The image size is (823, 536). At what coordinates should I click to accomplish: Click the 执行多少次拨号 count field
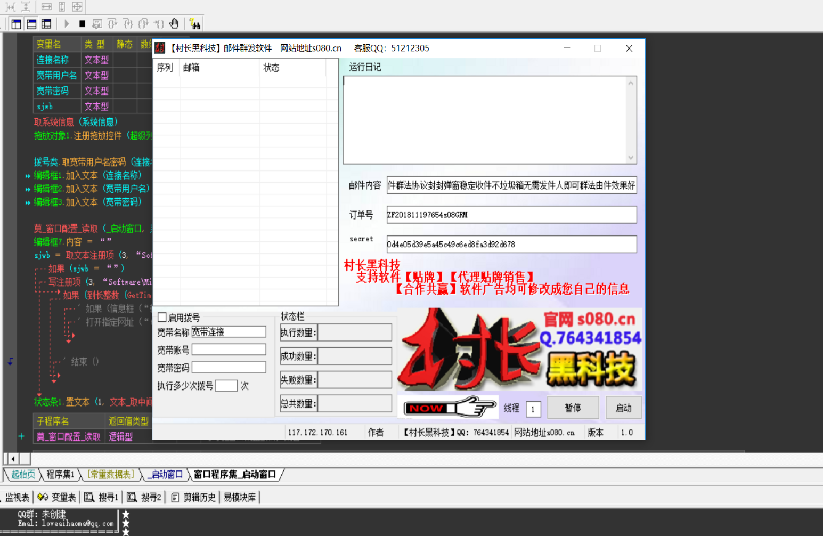[x=226, y=386]
